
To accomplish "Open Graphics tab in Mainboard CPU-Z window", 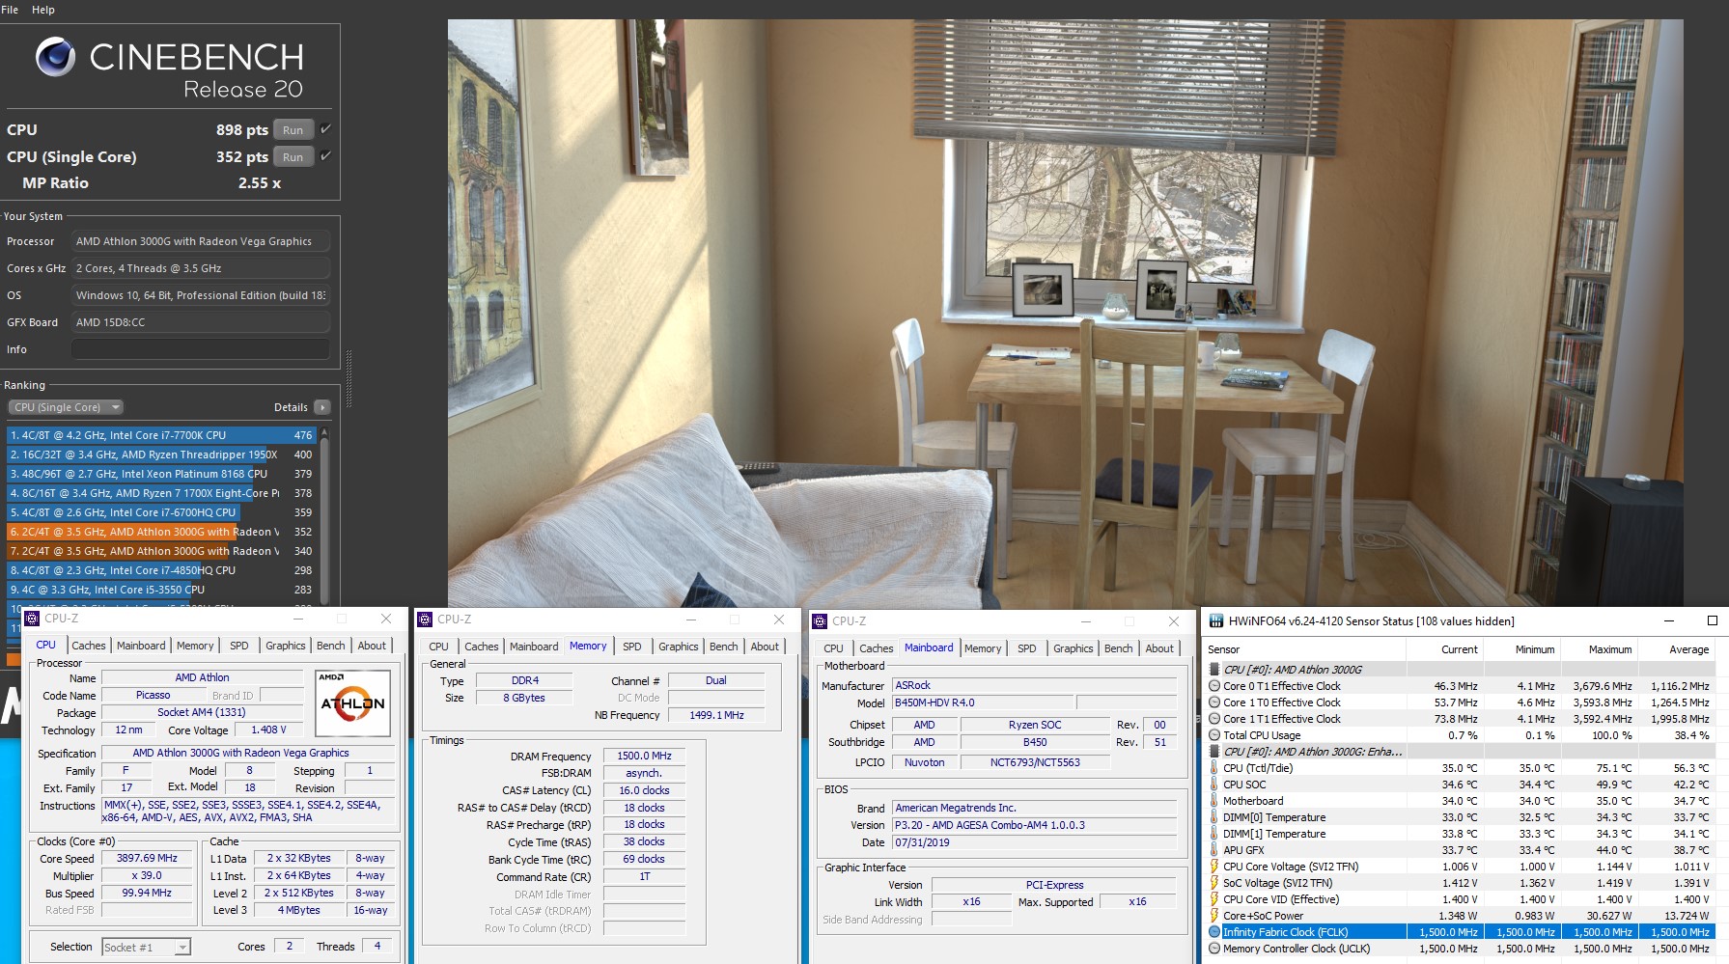I will click(x=1074, y=649).
